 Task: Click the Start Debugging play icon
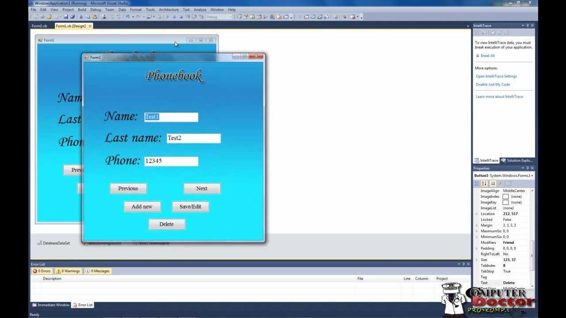pos(168,17)
